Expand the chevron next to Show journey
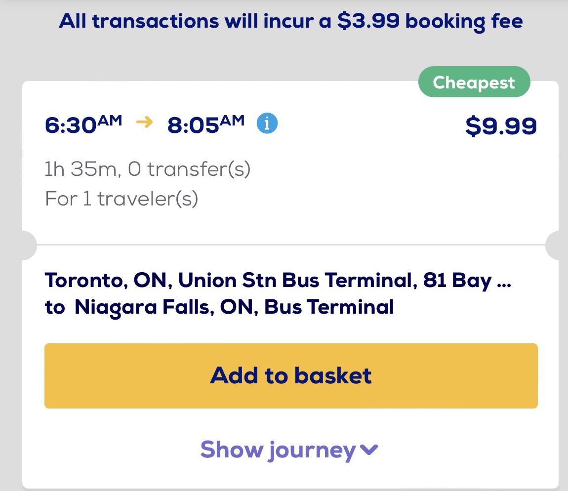 (x=369, y=450)
